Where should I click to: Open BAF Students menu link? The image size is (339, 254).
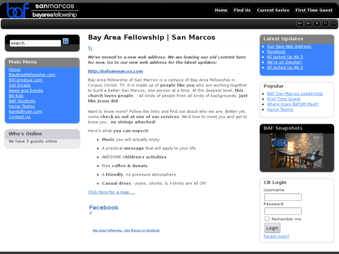[x=22, y=101]
